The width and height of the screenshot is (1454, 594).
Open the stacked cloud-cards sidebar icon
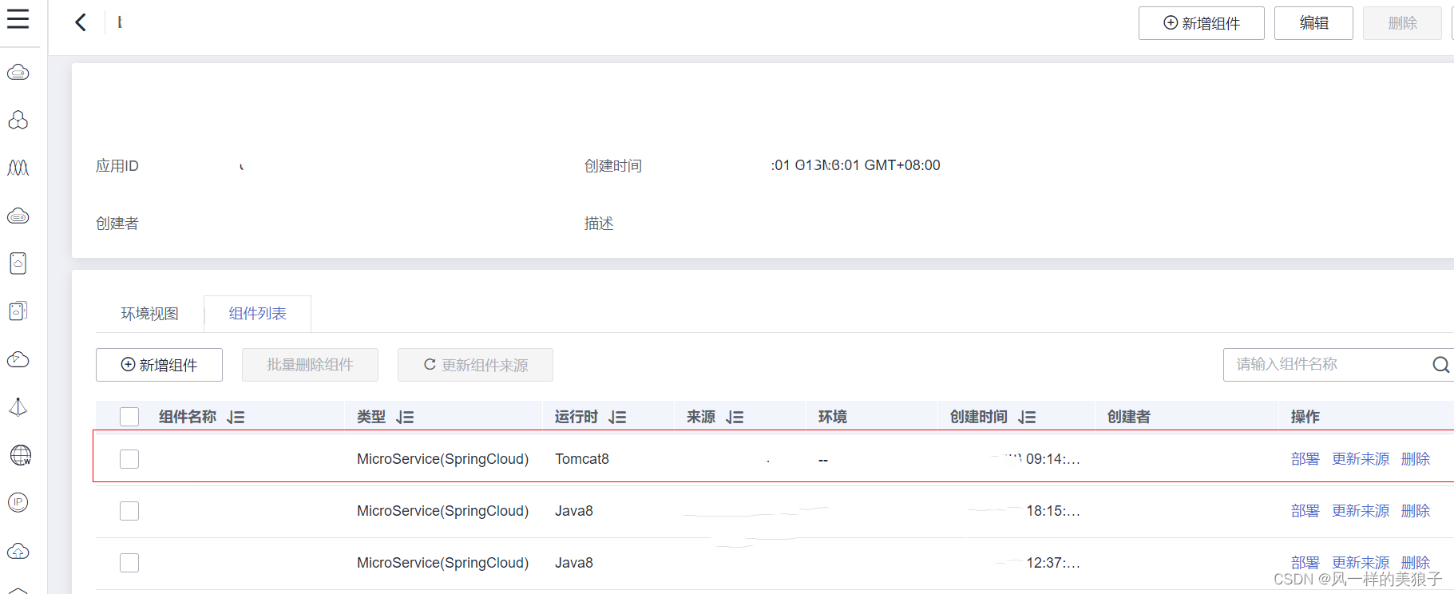(x=18, y=311)
